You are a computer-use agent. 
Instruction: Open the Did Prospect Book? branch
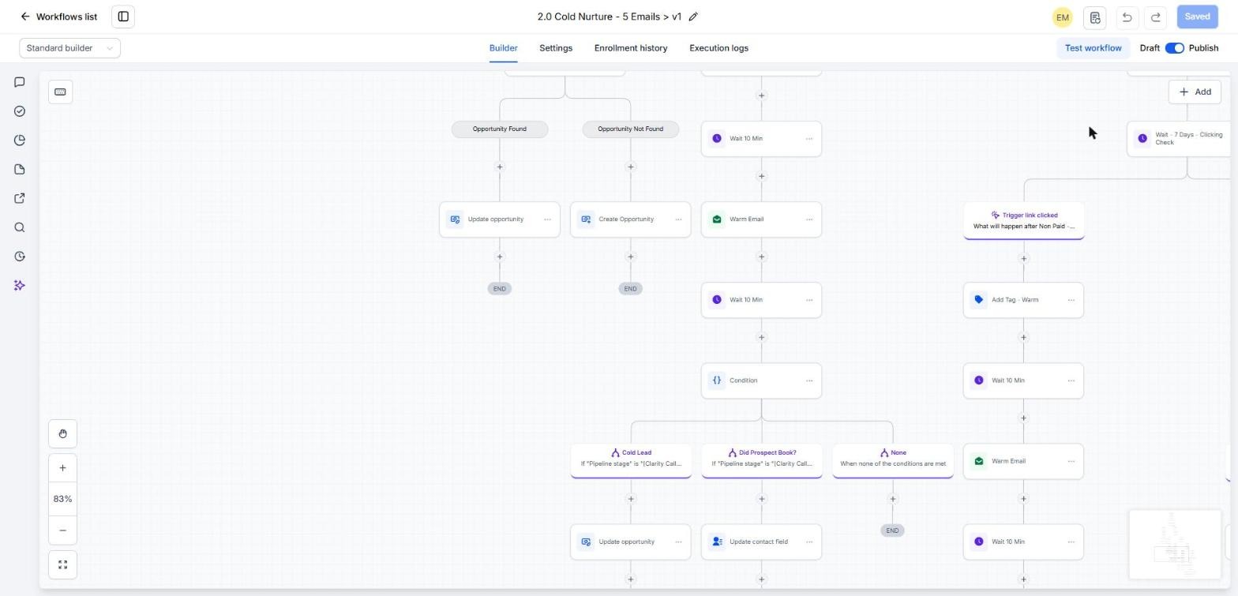(x=762, y=461)
